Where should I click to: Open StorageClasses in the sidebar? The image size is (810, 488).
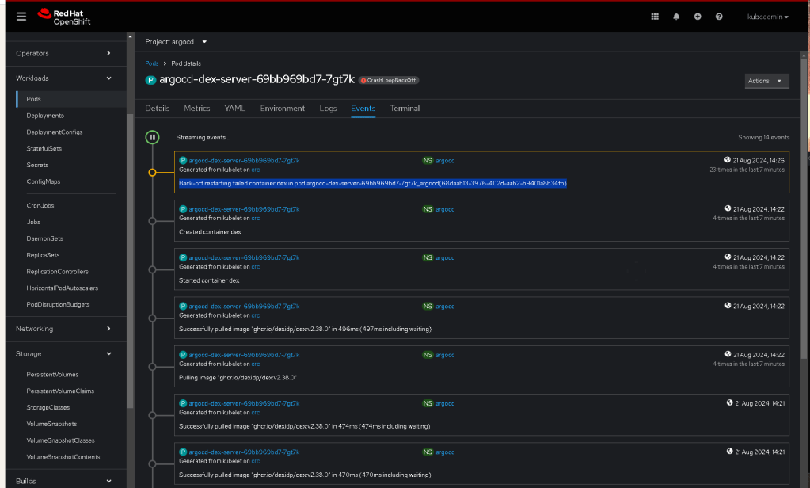(x=48, y=407)
